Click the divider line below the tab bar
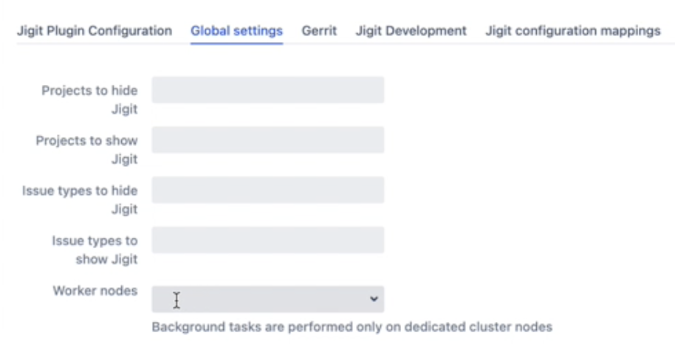Viewport: 675px width, 344px height. [480, 44]
